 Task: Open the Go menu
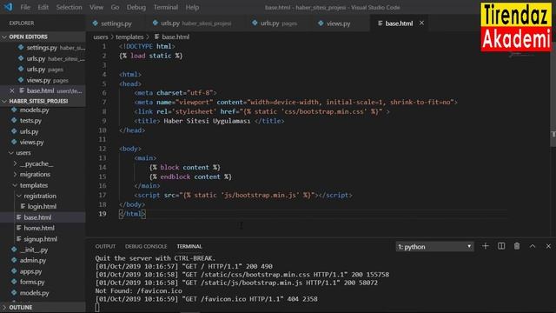pyautogui.click(x=115, y=7)
